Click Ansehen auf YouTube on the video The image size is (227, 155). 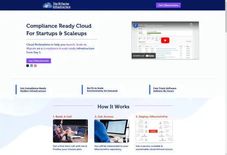[144, 56]
